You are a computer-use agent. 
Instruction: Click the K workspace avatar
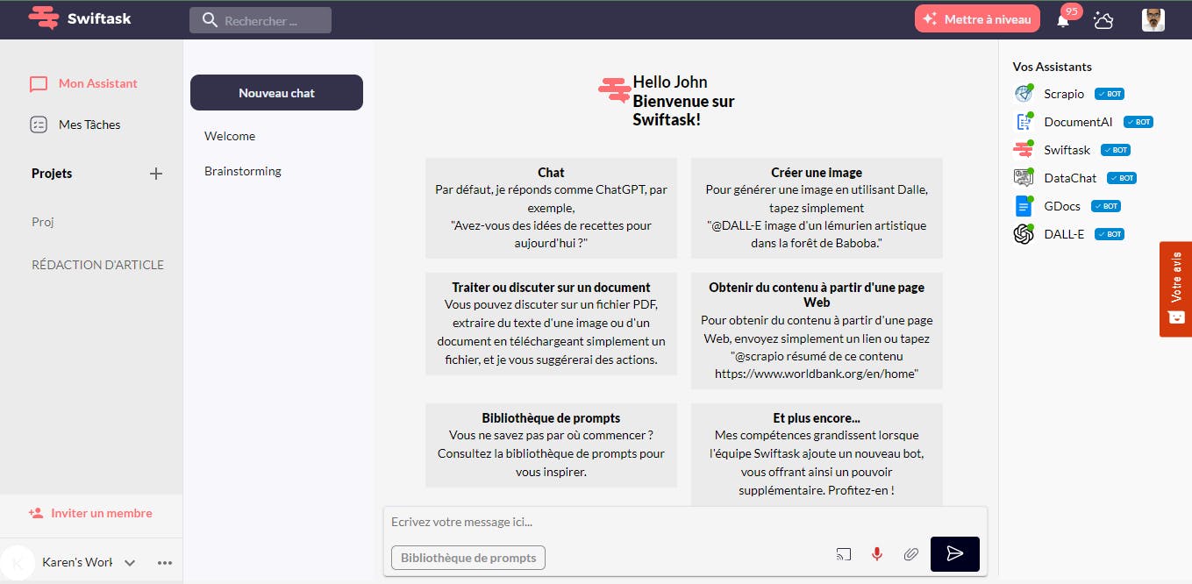[18, 563]
